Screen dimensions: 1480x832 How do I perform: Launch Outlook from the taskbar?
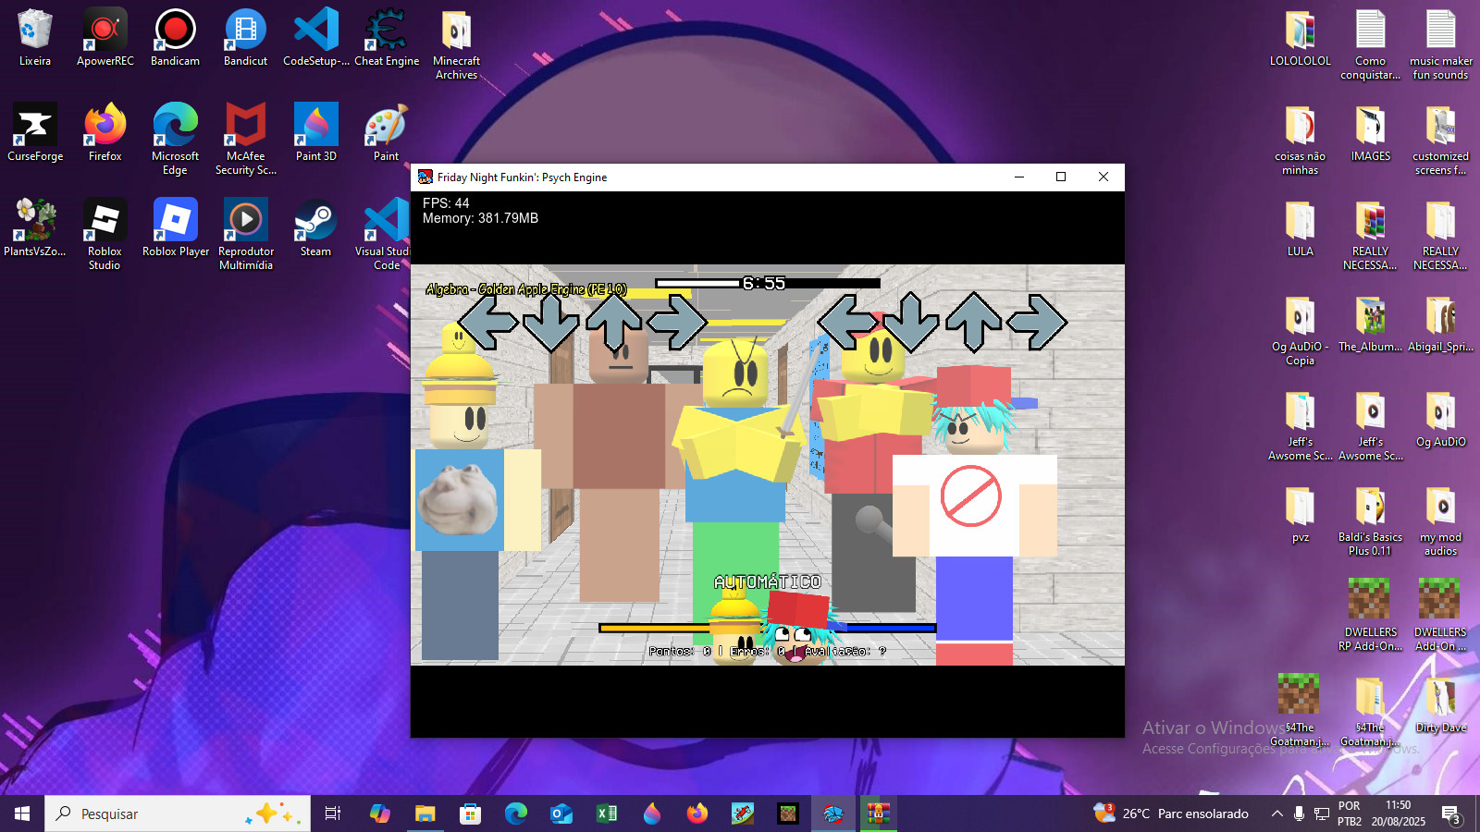point(561,814)
